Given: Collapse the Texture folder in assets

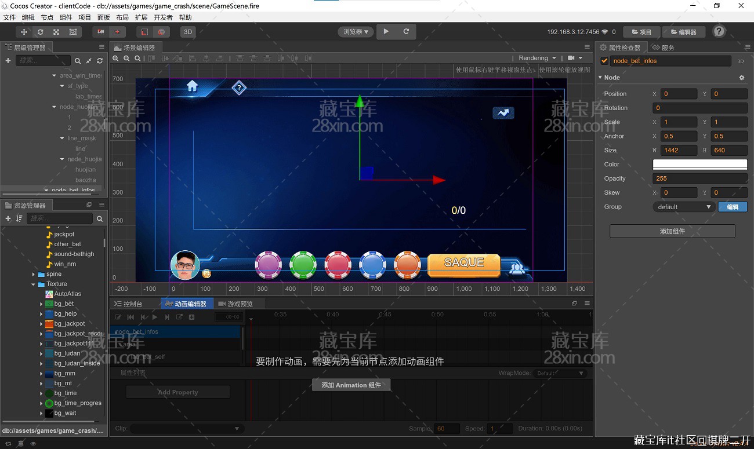Looking at the screenshot, I should point(34,284).
